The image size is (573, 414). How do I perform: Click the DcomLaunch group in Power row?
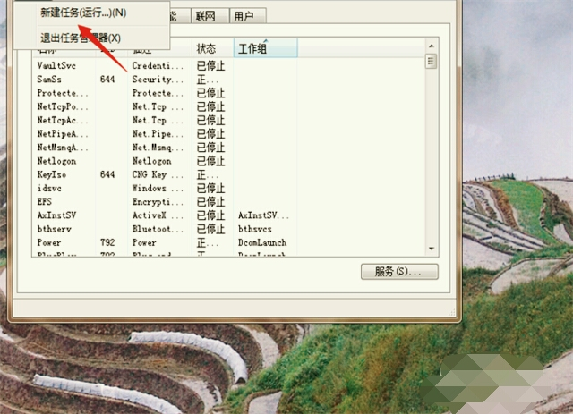pos(262,243)
